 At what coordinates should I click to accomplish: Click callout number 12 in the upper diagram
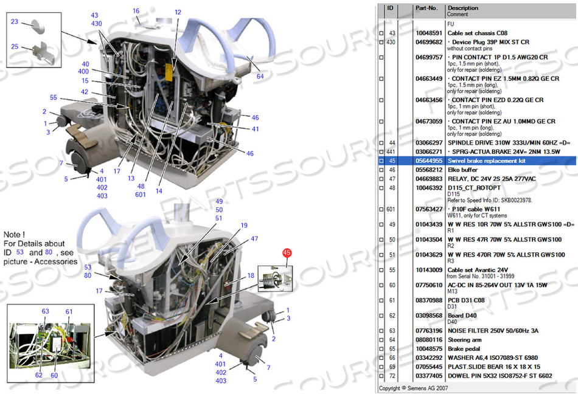click(178, 12)
